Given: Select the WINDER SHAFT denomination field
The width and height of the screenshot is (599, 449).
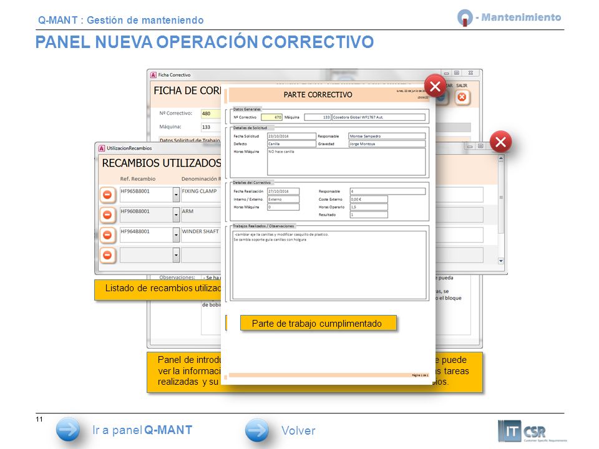Looking at the screenshot, I should [201, 235].
